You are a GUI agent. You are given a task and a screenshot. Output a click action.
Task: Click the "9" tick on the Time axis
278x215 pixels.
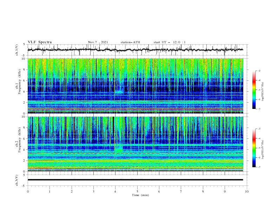click(225, 191)
